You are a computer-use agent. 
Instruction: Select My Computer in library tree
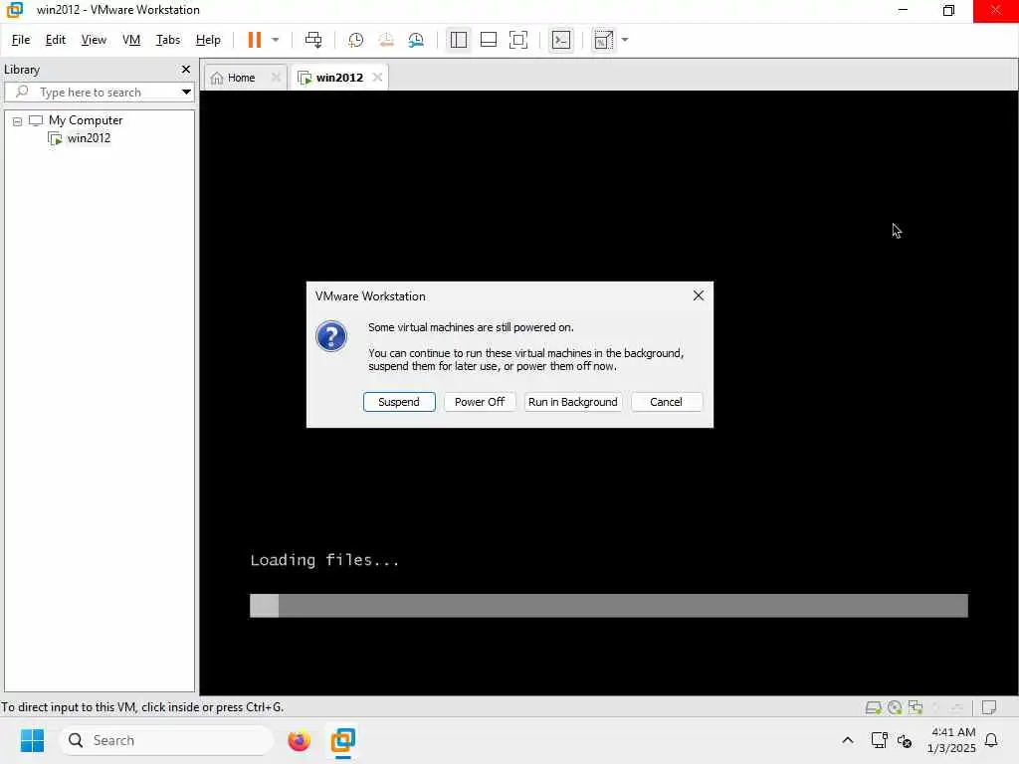pos(86,120)
